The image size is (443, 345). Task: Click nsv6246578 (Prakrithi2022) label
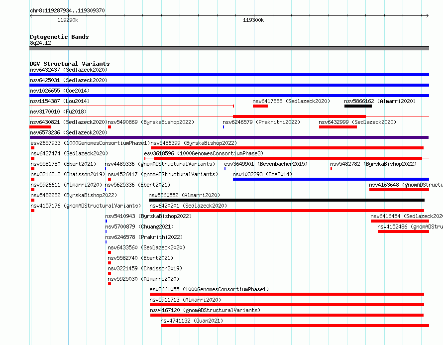coord(144,237)
